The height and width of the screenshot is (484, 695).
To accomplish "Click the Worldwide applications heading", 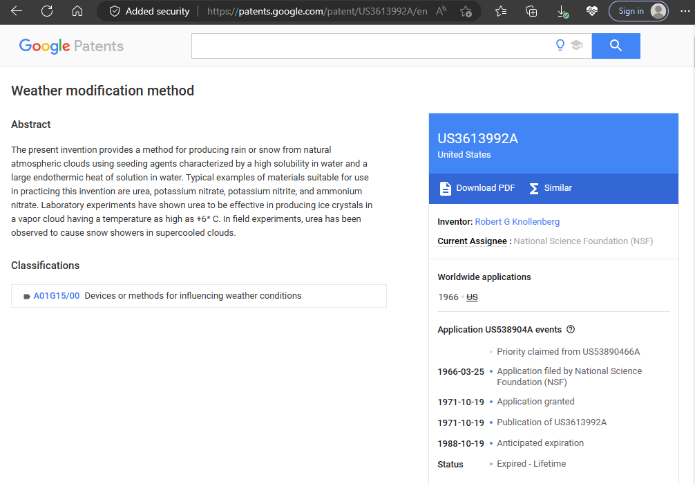I will (484, 277).
